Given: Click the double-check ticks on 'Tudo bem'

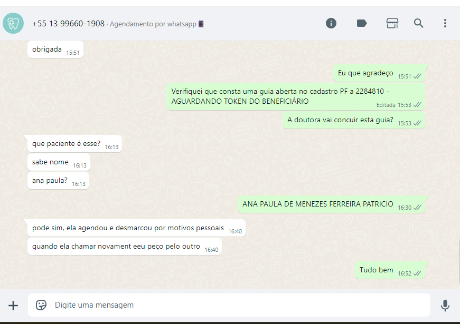Looking at the screenshot, I should [417, 273].
